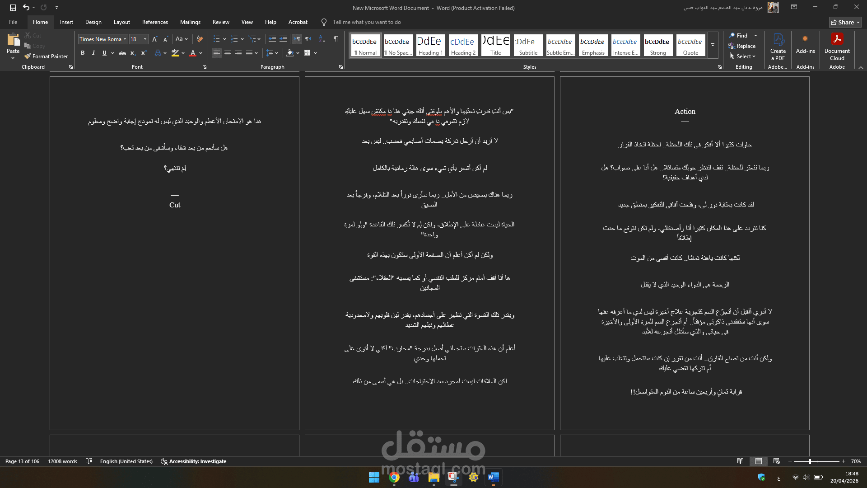Toggle italic formatting
The width and height of the screenshot is (867, 488).
tap(93, 53)
